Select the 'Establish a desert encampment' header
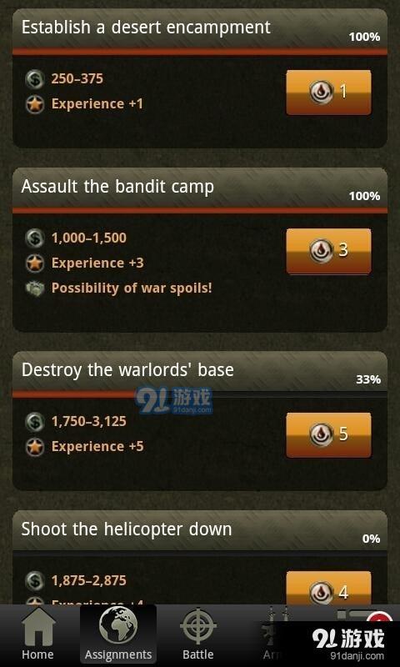 click(x=200, y=28)
